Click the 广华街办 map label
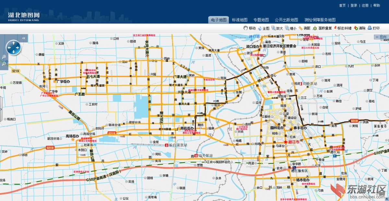The image size is (389, 201). click(64, 82)
